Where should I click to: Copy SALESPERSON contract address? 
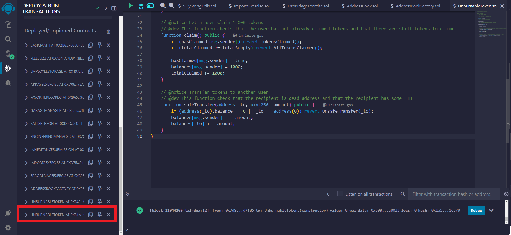[x=90, y=123]
